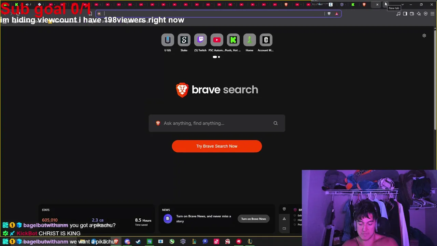Click the 605,010 stats value
The width and height of the screenshot is (437, 246).
click(50, 220)
